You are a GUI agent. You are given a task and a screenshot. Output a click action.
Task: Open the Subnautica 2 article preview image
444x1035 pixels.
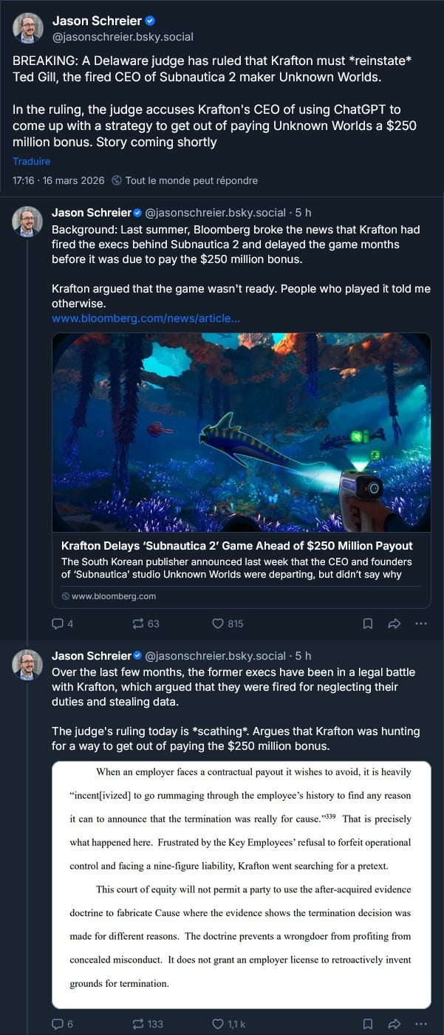coord(241,432)
